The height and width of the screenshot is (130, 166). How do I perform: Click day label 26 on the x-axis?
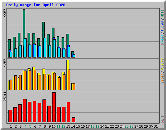tap(131, 126)
